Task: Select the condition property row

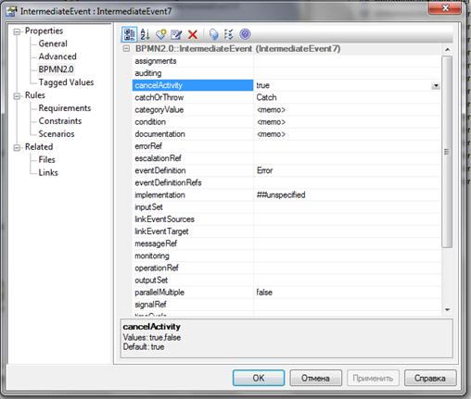Action: coord(286,122)
